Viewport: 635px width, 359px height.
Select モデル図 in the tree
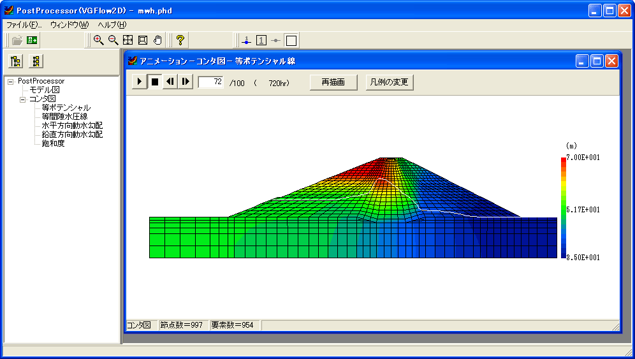click(45, 90)
